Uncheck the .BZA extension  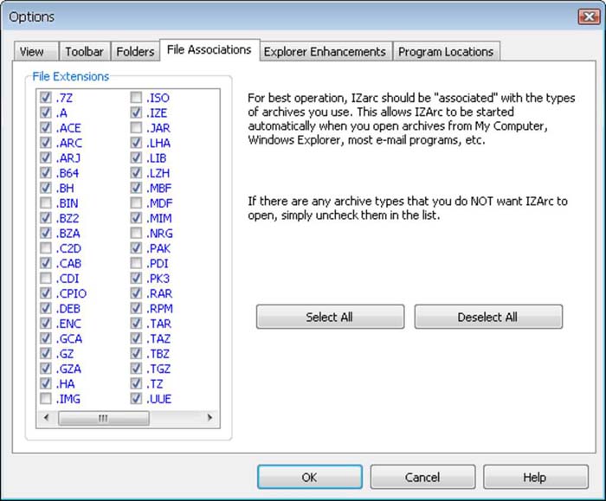(46, 233)
